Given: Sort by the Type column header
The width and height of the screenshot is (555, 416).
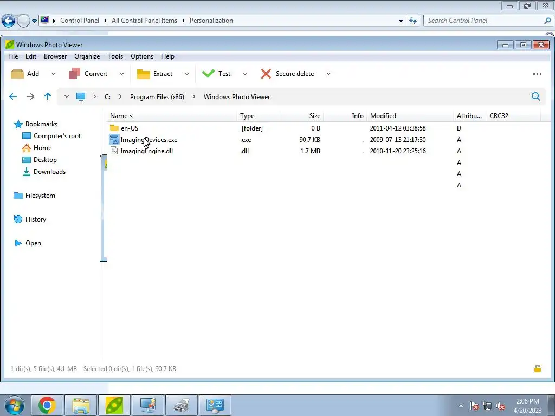Looking at the screenshot, I should [x=259, y=116].
